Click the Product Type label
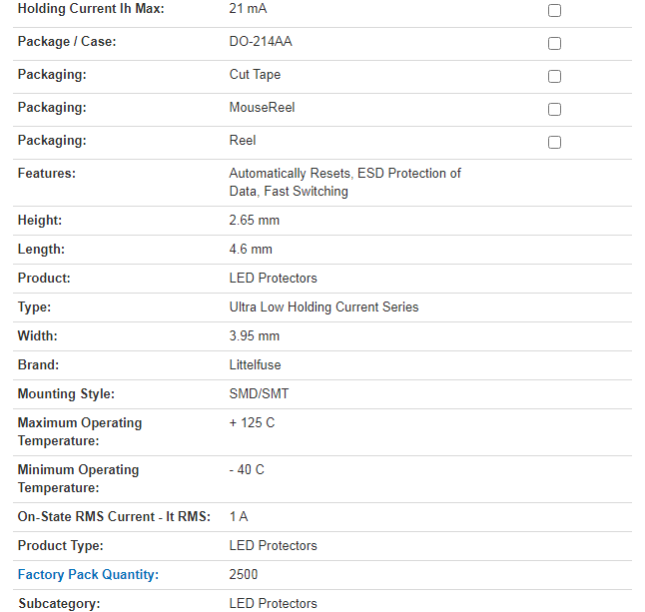Screen dimensions: 645x612 (60, 545)
